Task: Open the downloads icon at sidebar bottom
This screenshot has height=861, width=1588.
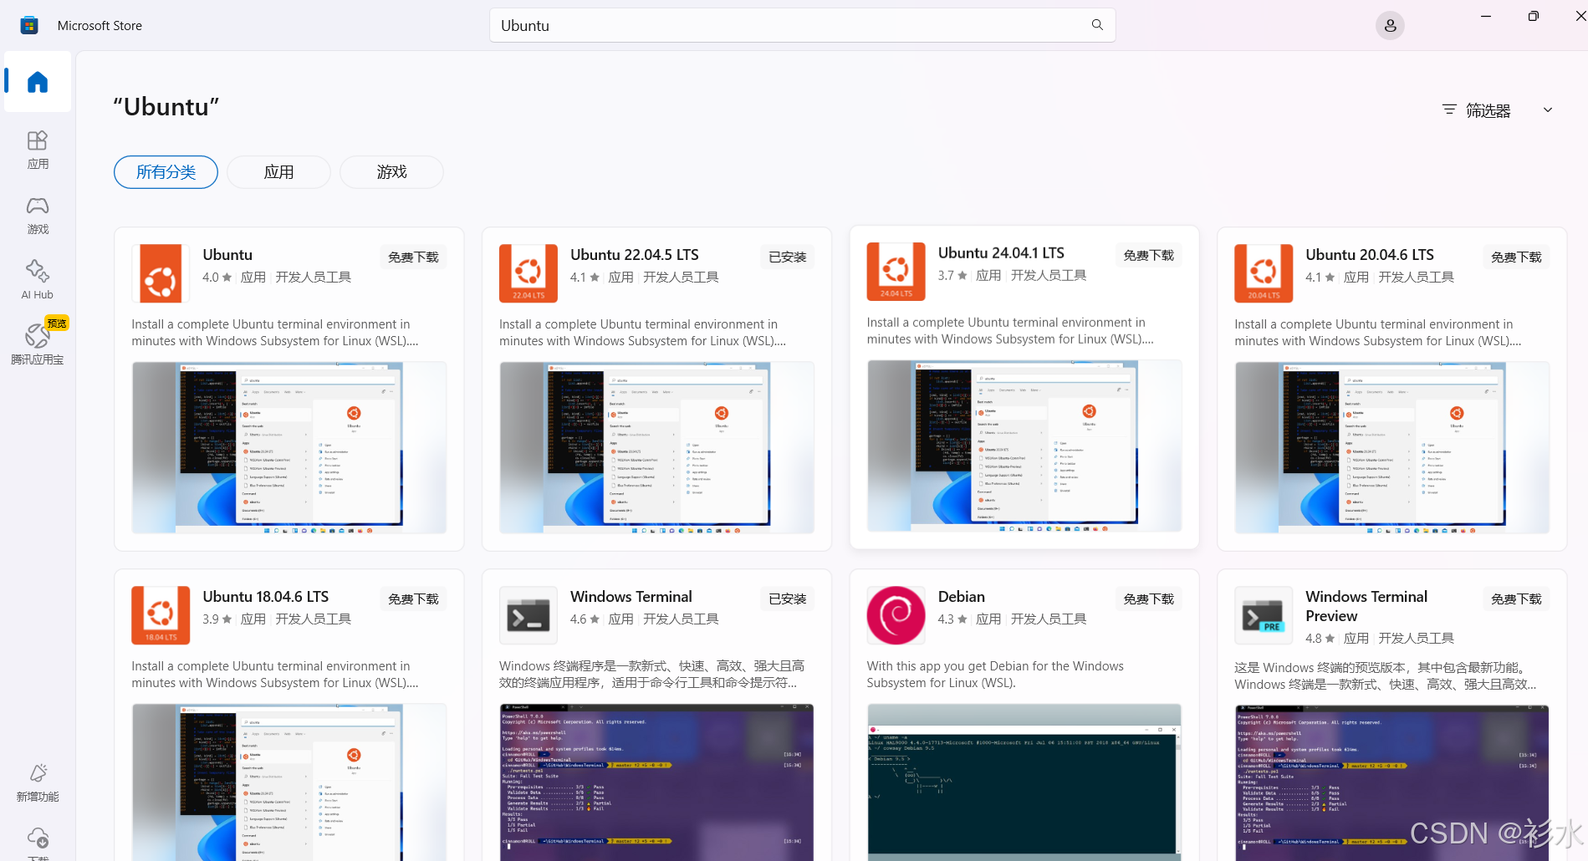Action: (38, 840)
